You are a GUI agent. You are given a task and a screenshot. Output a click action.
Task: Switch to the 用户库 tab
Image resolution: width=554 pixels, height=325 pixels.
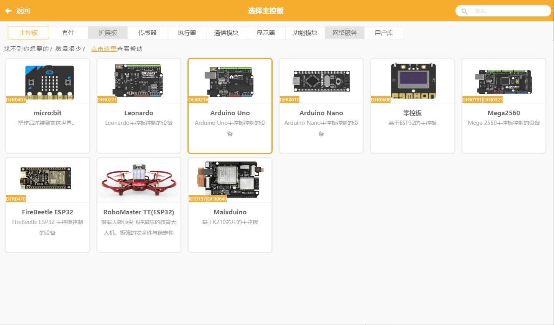(384, 33)
